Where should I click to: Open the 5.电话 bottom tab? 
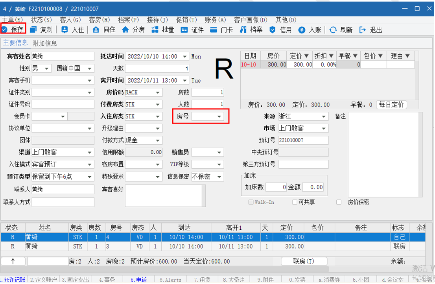[x=139, y=280]
